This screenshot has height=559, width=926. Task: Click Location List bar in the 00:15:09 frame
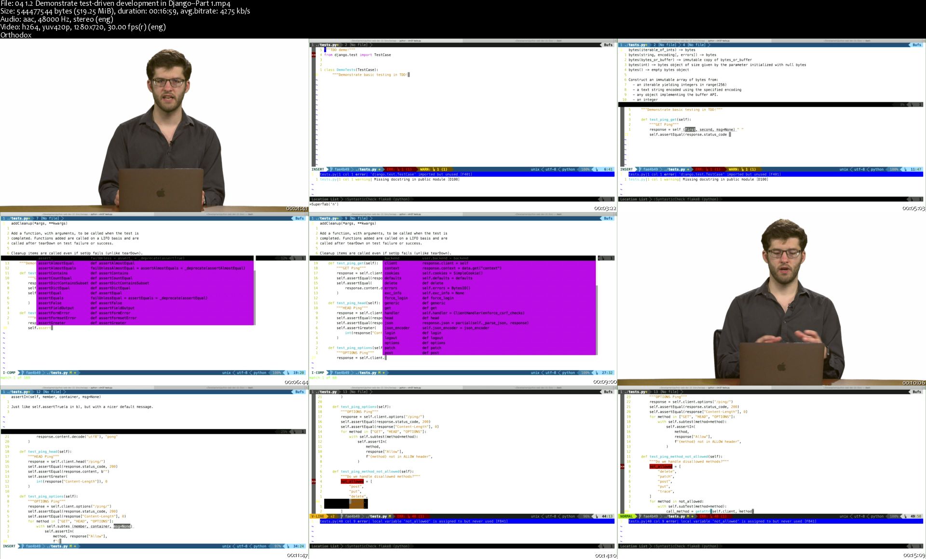pos(772,546)
